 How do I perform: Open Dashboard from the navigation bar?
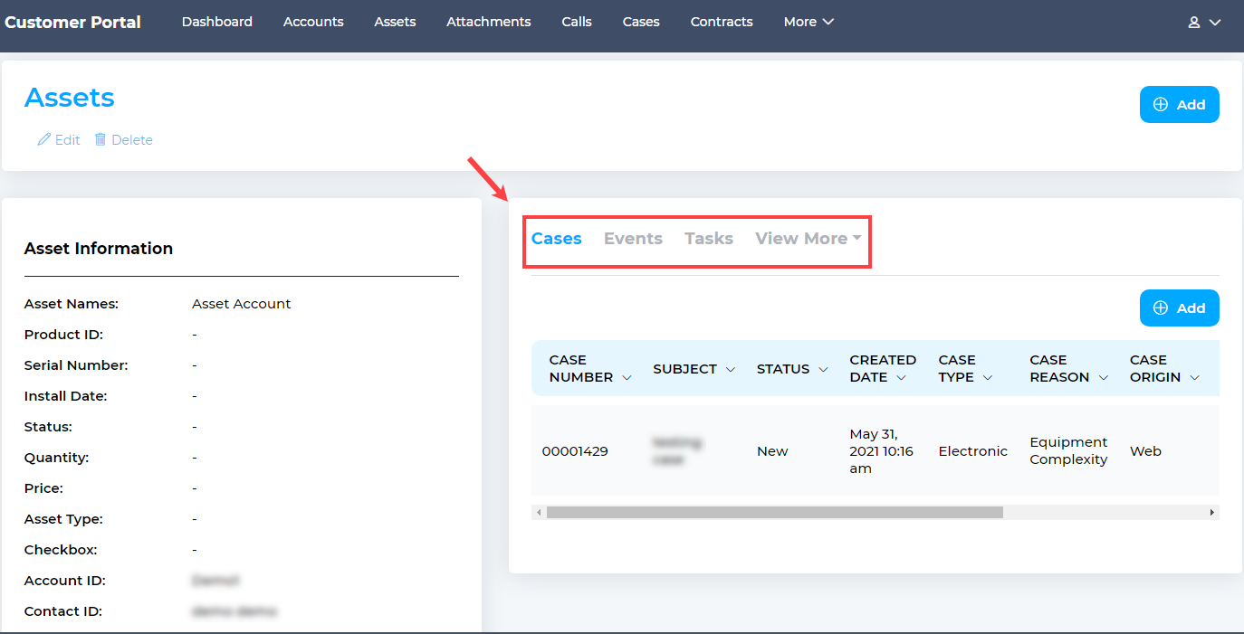pyautogui.click(x=217, y=22)
